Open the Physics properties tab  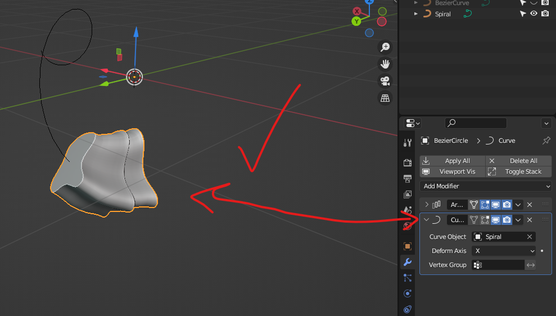coord(408,294)
